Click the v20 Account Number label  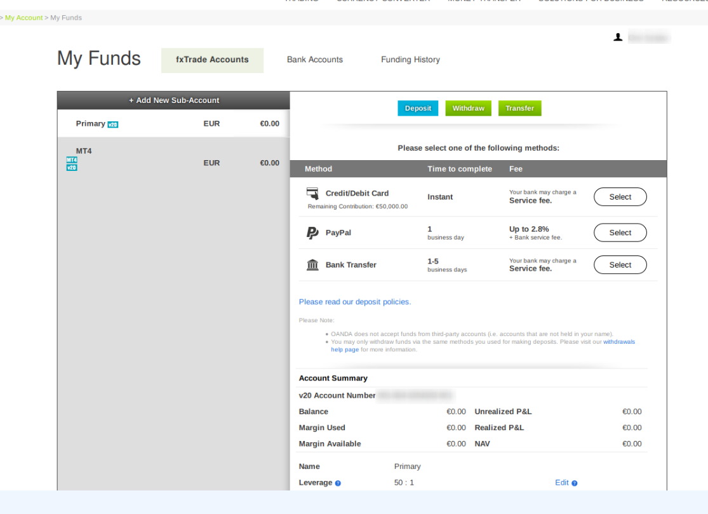(337, 396)
